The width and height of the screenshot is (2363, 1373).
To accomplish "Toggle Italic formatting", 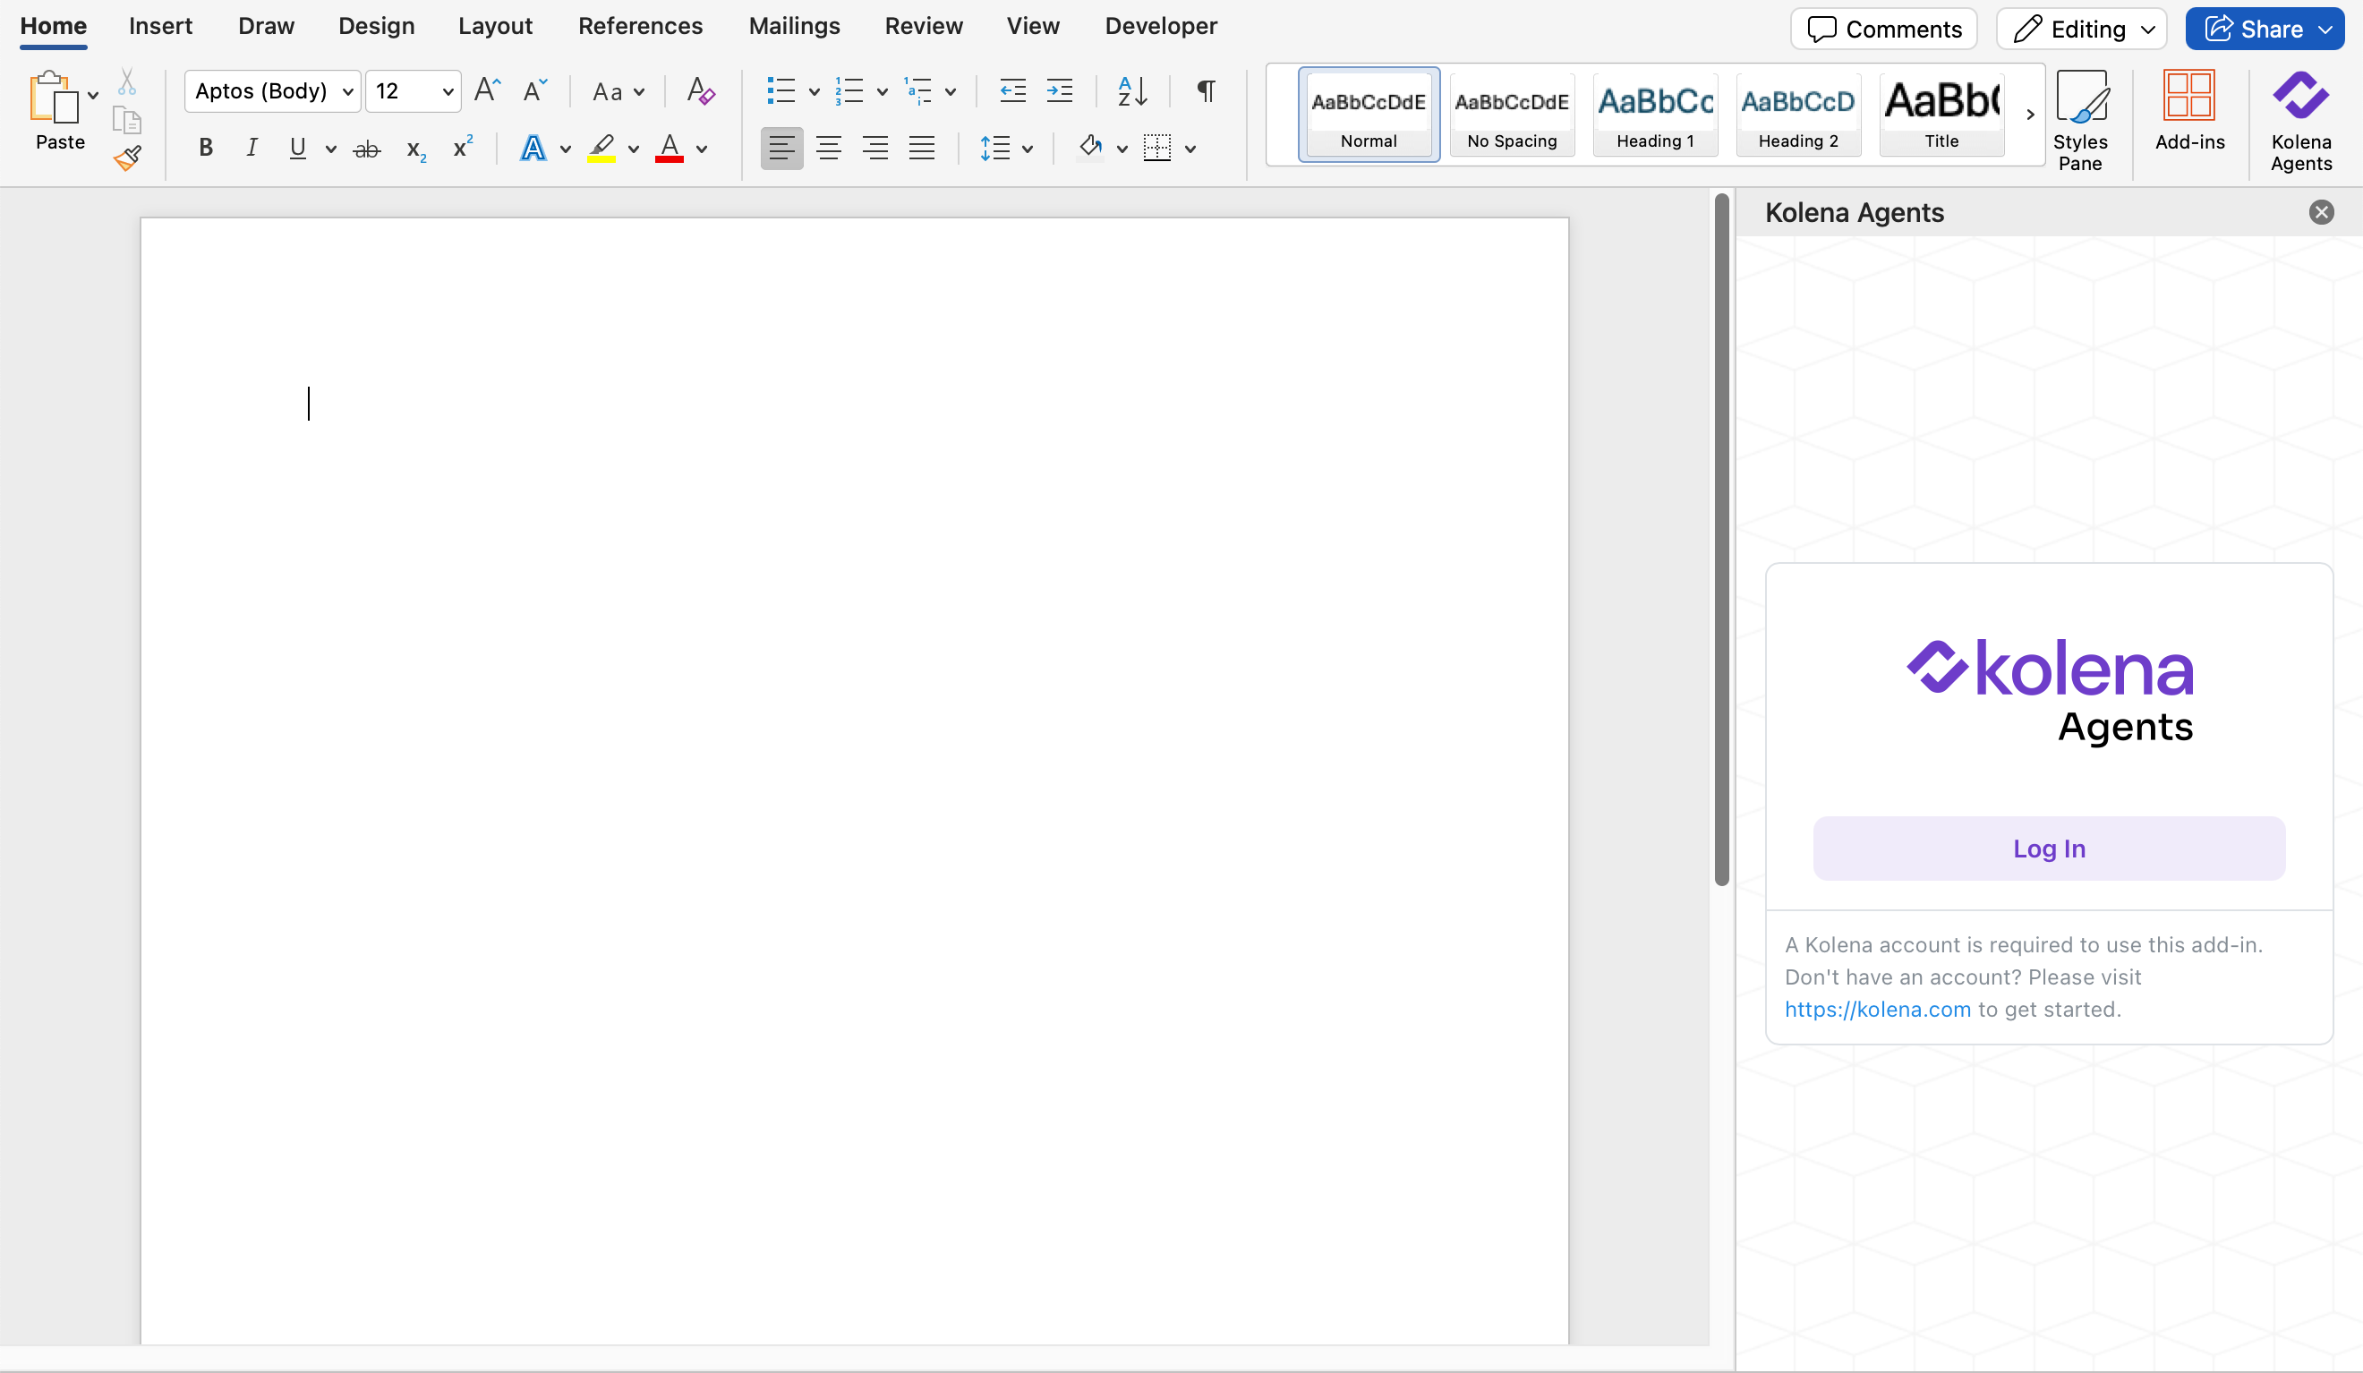I will [252, 149].
